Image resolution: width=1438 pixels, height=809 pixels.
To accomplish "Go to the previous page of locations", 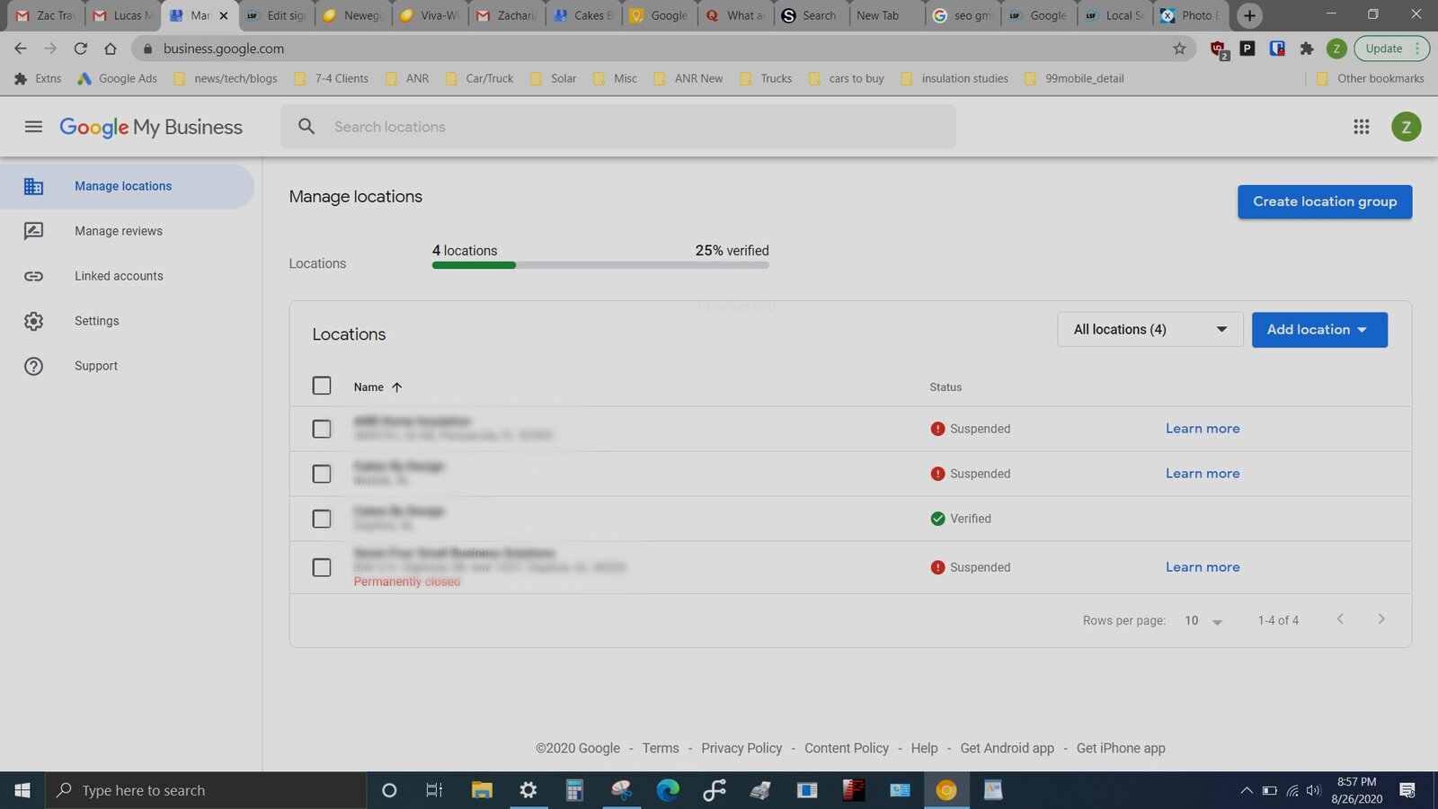I will 1340,619.
